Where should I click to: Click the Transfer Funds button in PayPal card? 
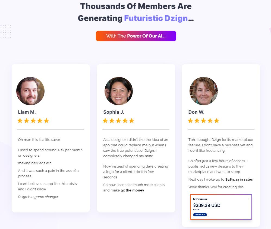click(x=200, y=215)
